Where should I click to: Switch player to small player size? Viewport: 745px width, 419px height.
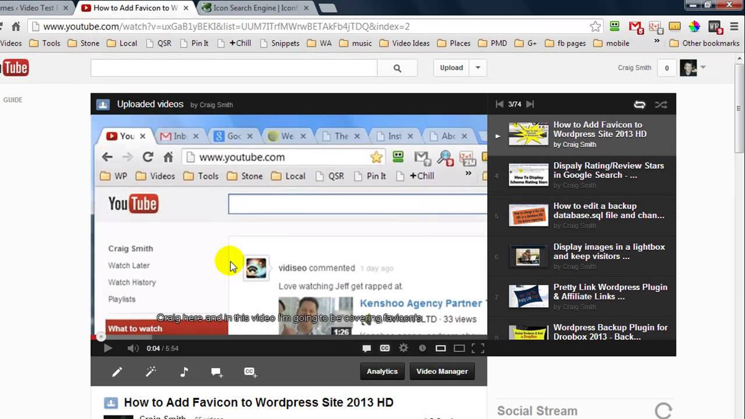pyautogui.click(x=441, y=348)
